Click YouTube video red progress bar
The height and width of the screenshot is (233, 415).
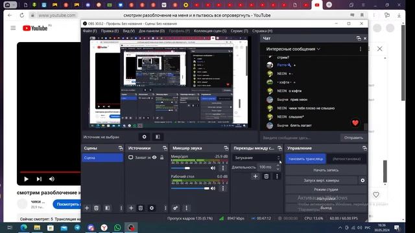tap(50, 172)
